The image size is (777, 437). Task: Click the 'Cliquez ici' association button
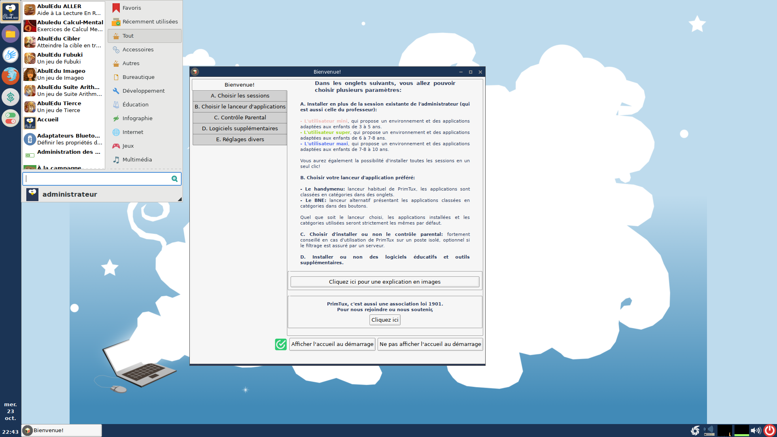(385, 320)
